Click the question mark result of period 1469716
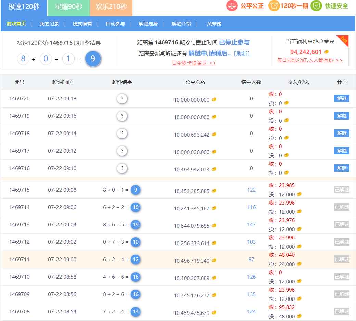Screen dimensions: 356x321 click(x=122, y=168)
